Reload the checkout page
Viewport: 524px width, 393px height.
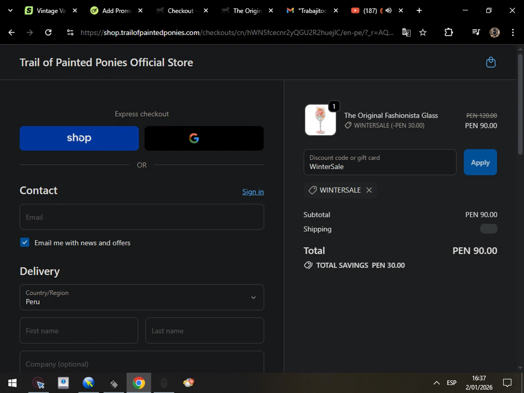tap(48, 32)
